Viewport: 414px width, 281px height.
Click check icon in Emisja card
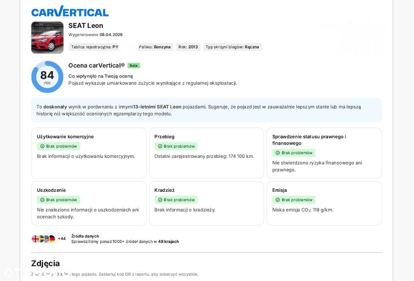(277, 200)
